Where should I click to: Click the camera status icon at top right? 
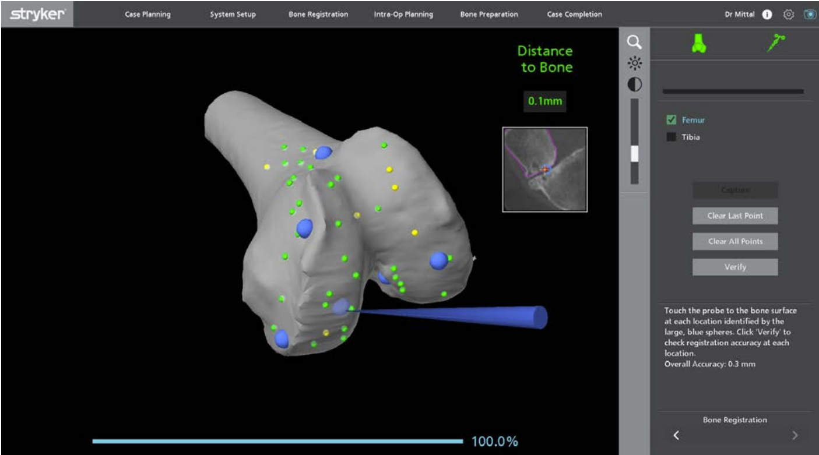pyautogui.click(x=809, y=15)
